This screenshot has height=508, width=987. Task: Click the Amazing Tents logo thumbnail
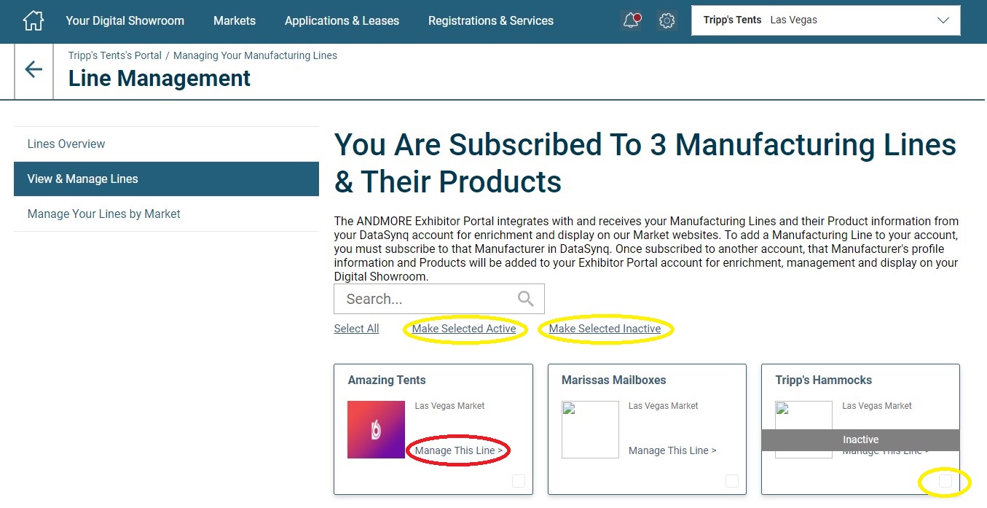coord(376,429)
